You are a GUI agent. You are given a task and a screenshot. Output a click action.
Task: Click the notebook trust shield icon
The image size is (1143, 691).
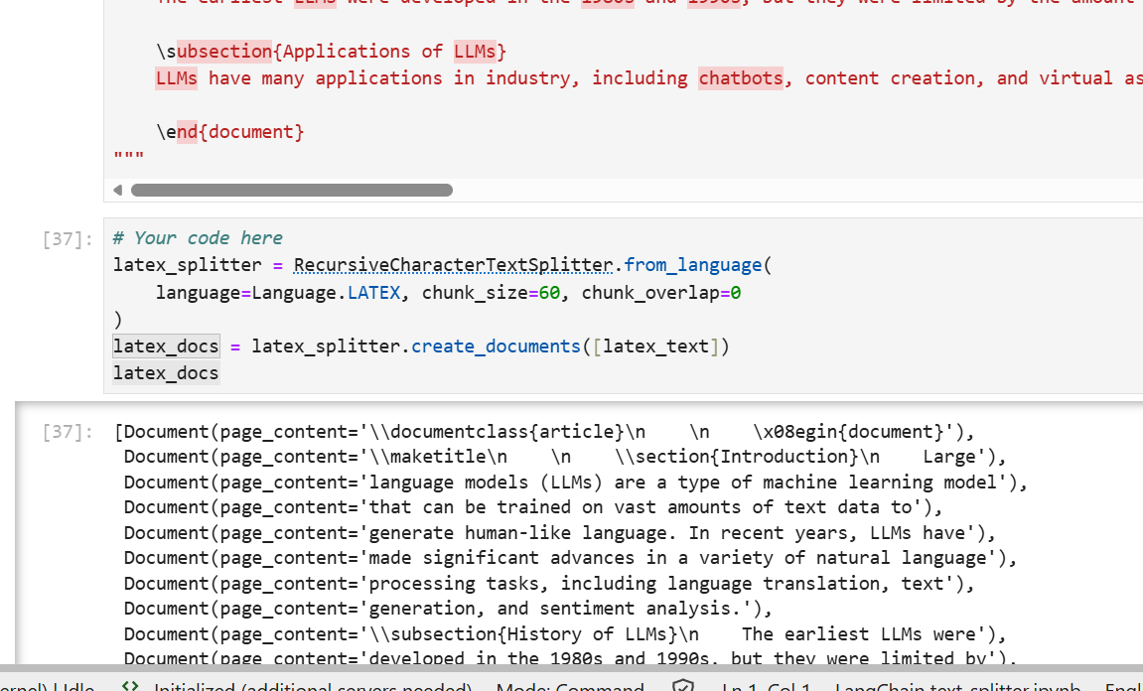click(x=682, y=686)
